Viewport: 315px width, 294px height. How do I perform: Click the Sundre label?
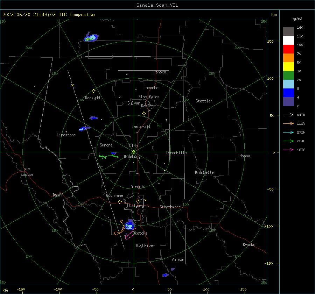coord(106,145)
